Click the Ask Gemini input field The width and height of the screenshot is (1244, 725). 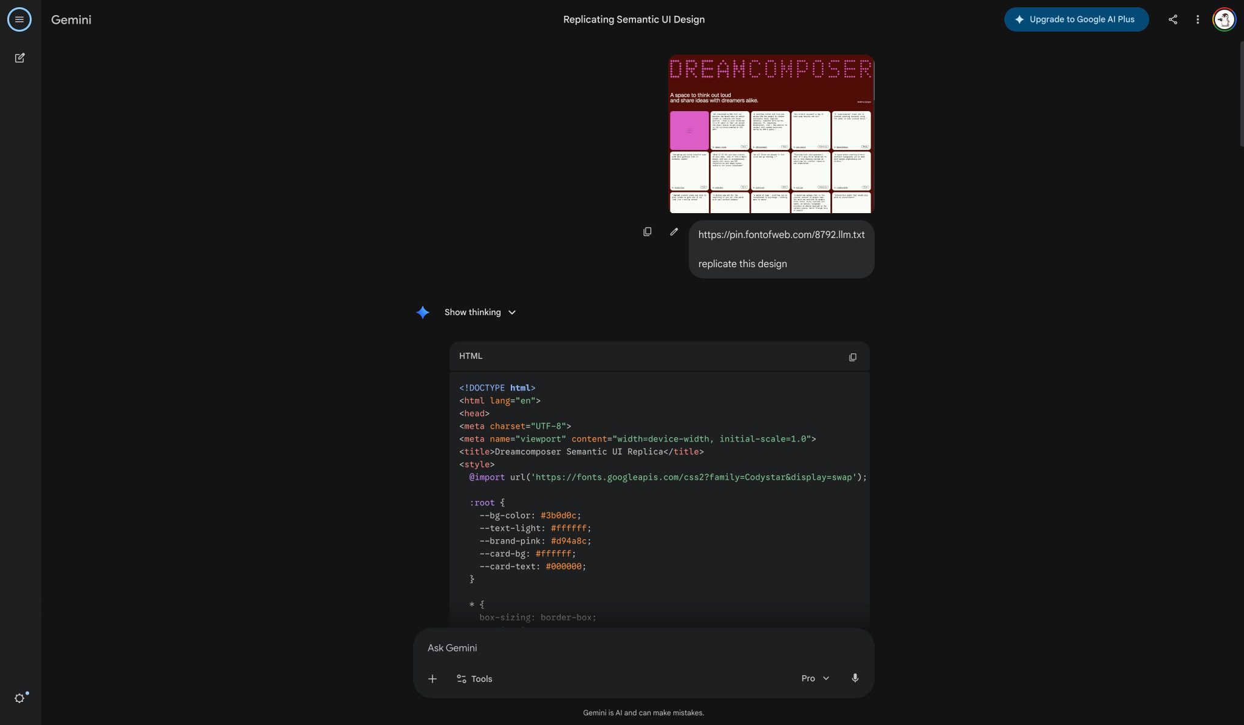click(643, 648)
